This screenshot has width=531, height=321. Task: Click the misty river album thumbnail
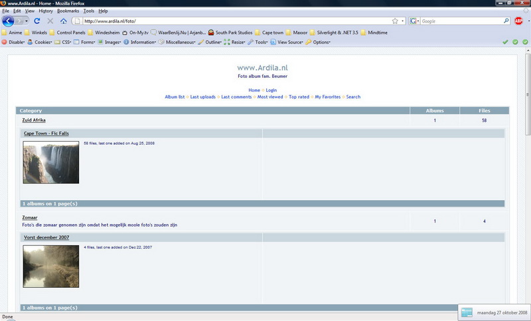click(51, 267)
